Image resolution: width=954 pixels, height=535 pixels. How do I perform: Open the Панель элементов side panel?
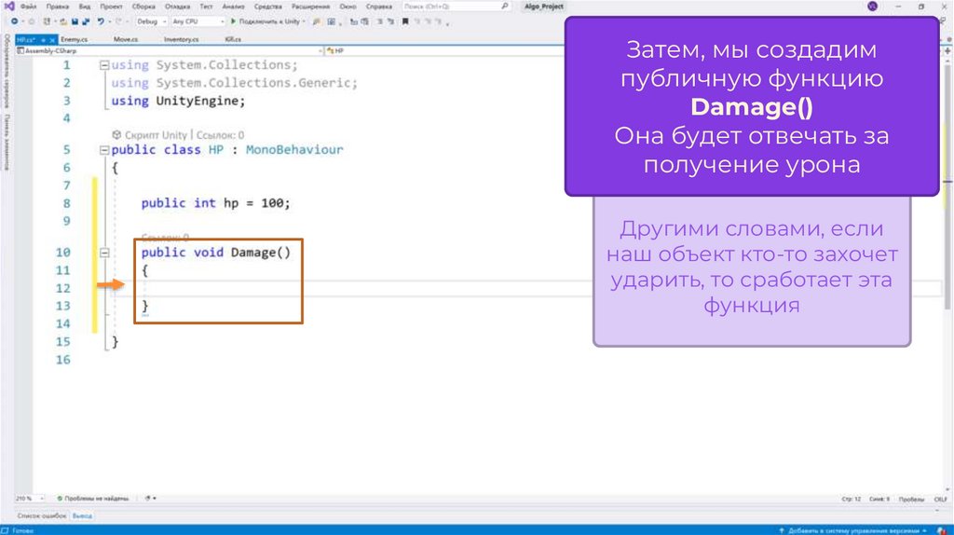[x=7, y=142]
